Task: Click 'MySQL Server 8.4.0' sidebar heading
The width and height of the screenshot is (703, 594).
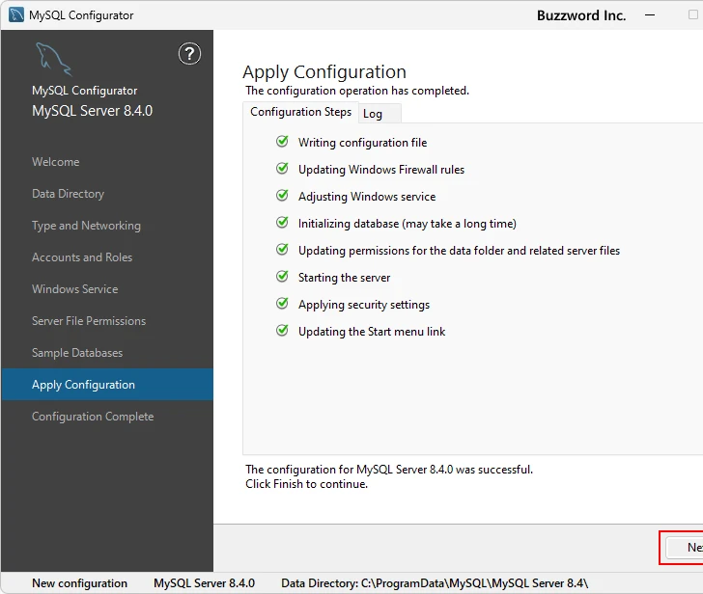Action: pos(93,111)
